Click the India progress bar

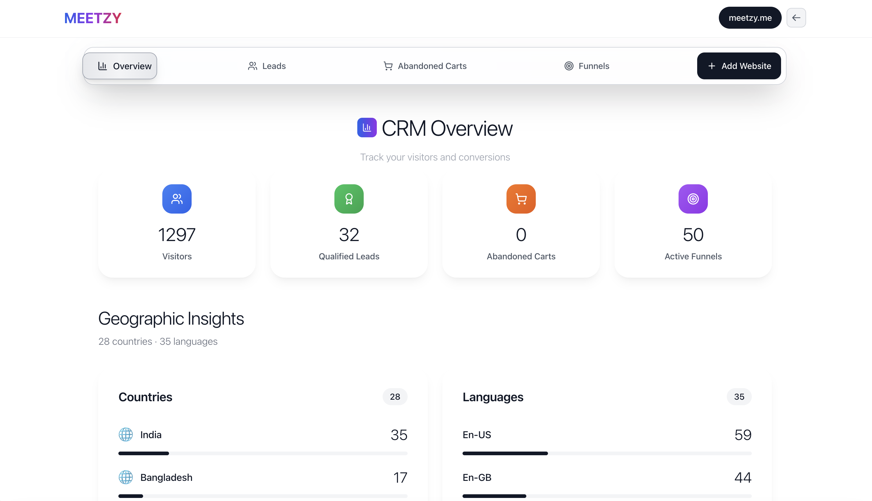263,453
